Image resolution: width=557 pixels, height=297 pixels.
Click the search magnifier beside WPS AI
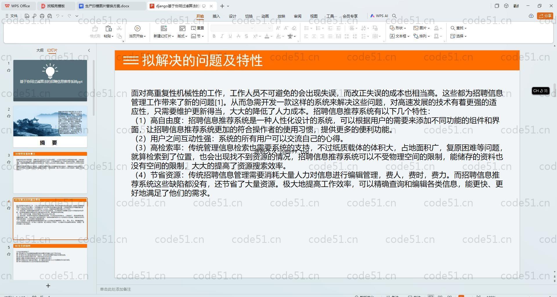point(394,16)
